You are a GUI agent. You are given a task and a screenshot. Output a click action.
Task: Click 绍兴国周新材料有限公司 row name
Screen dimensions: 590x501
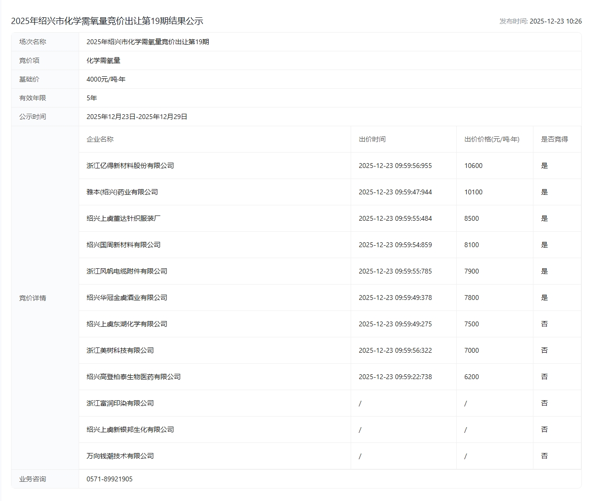pos(123,245)
